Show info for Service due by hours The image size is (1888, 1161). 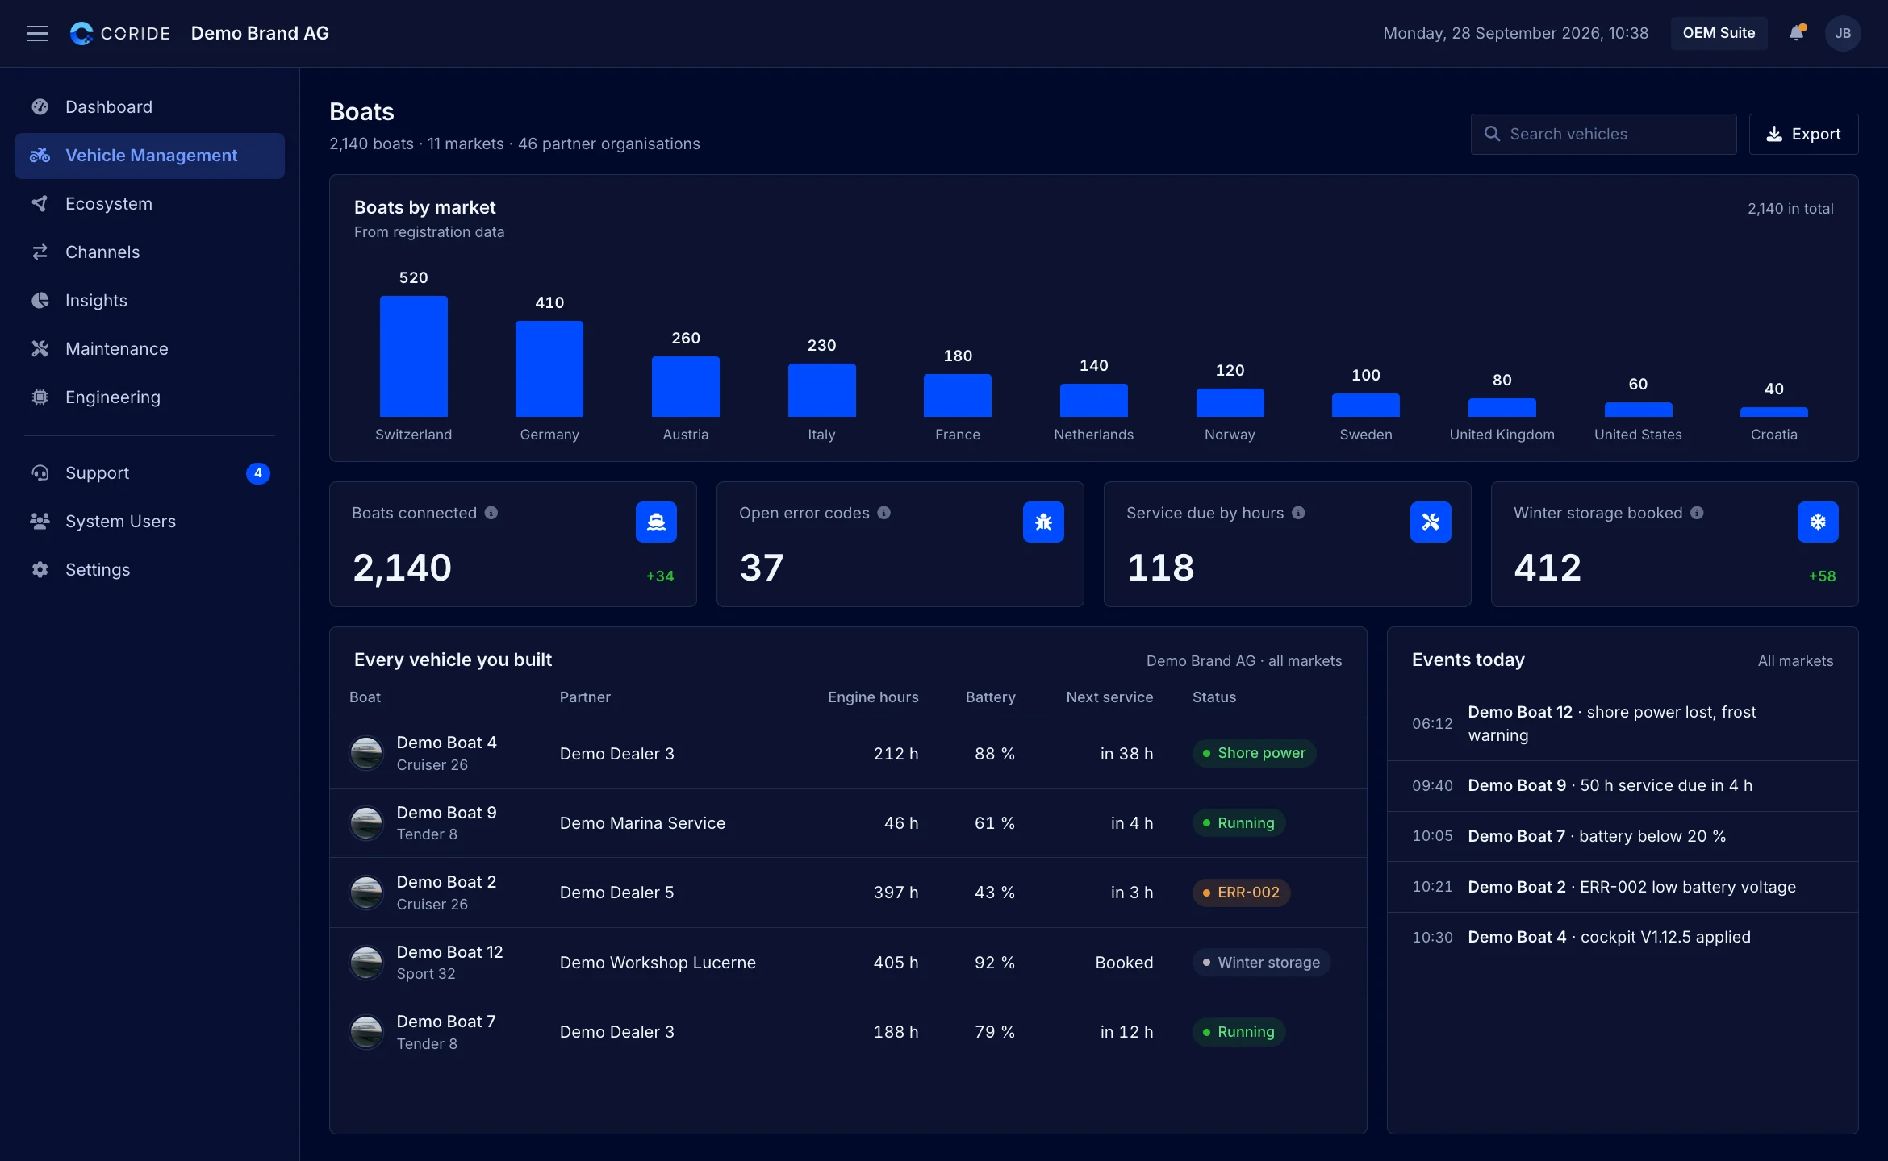tap(1298, 513)
